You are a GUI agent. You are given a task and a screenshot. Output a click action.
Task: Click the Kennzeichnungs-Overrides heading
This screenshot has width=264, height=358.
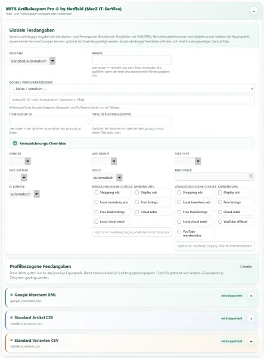pyautogui.click(x=43, y=143)
